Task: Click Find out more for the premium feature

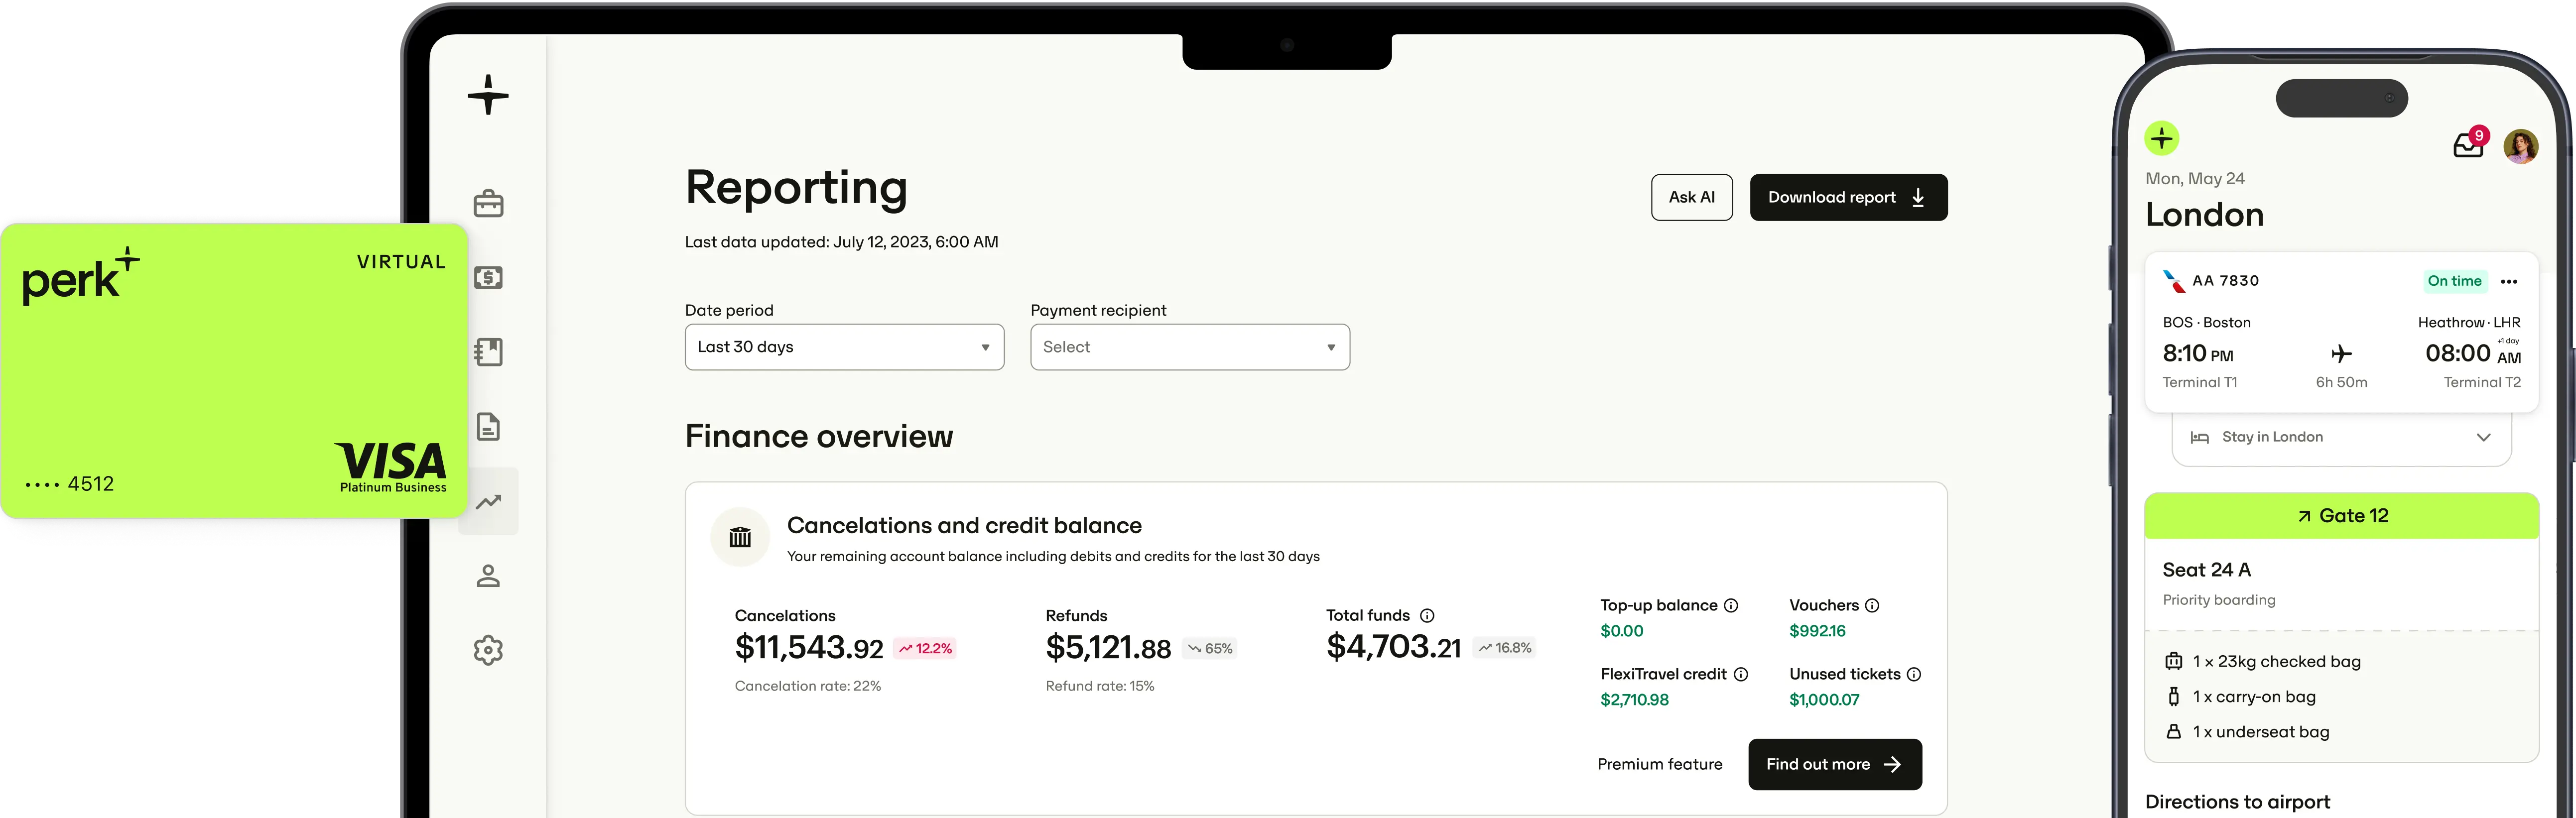Action: coord(1834,764)
